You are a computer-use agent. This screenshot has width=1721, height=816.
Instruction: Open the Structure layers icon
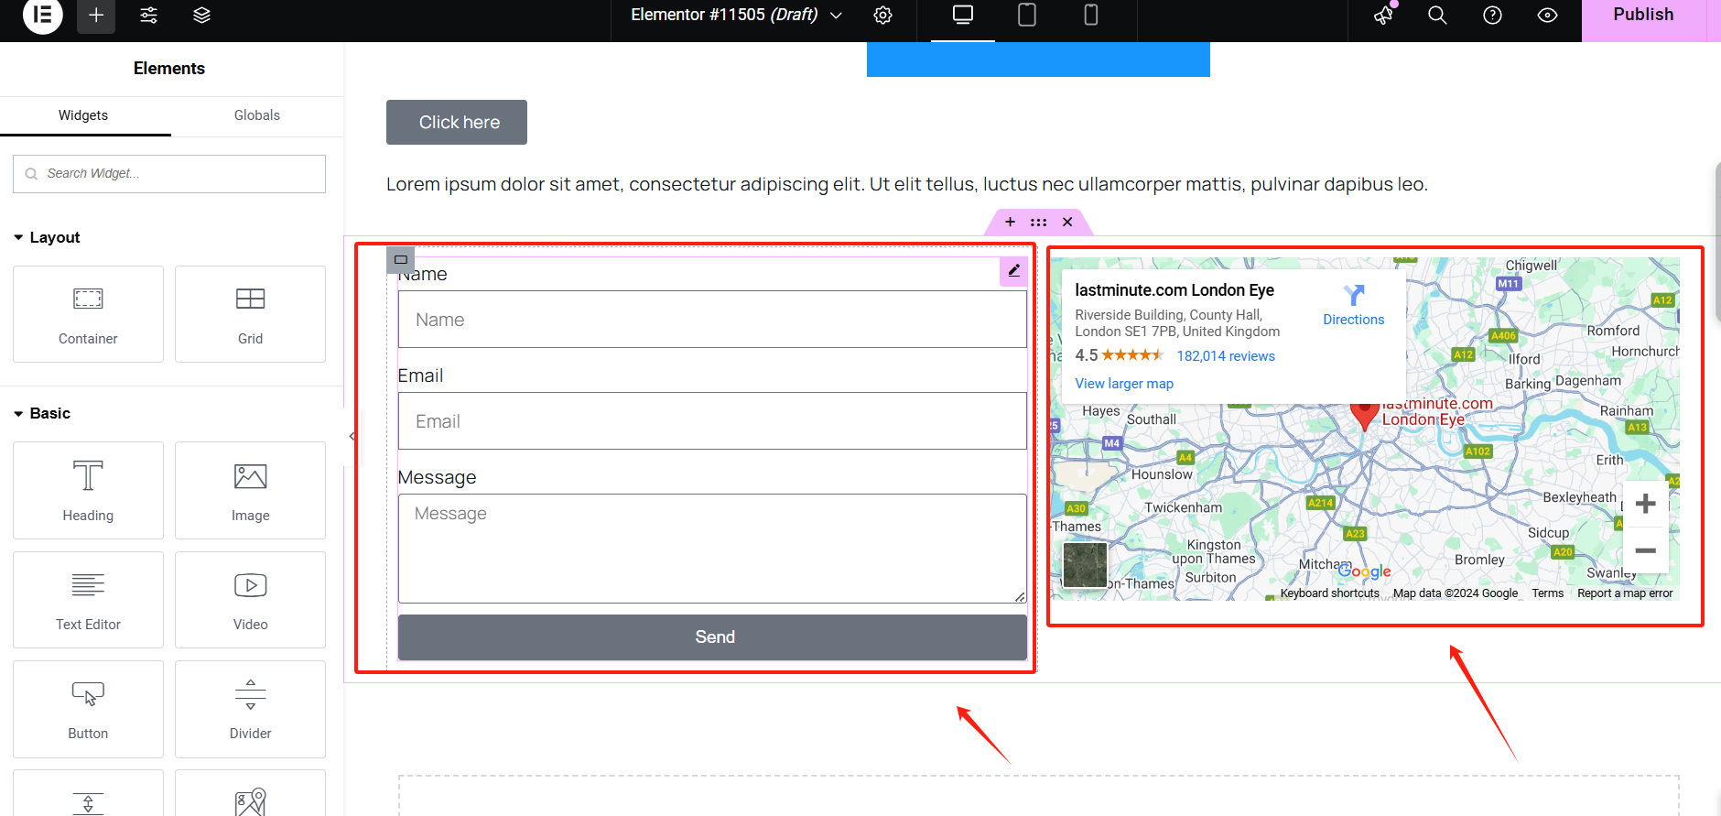coord(202,16)
